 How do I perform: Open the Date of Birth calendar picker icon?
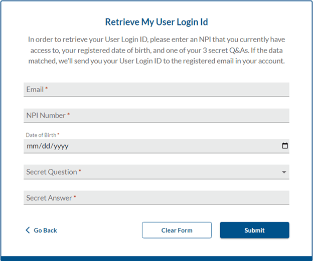(285, 145)
